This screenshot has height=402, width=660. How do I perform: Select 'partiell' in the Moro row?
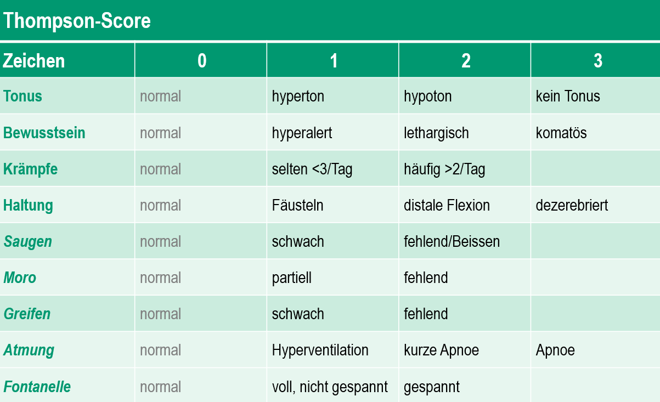click(x=292, y=278)
